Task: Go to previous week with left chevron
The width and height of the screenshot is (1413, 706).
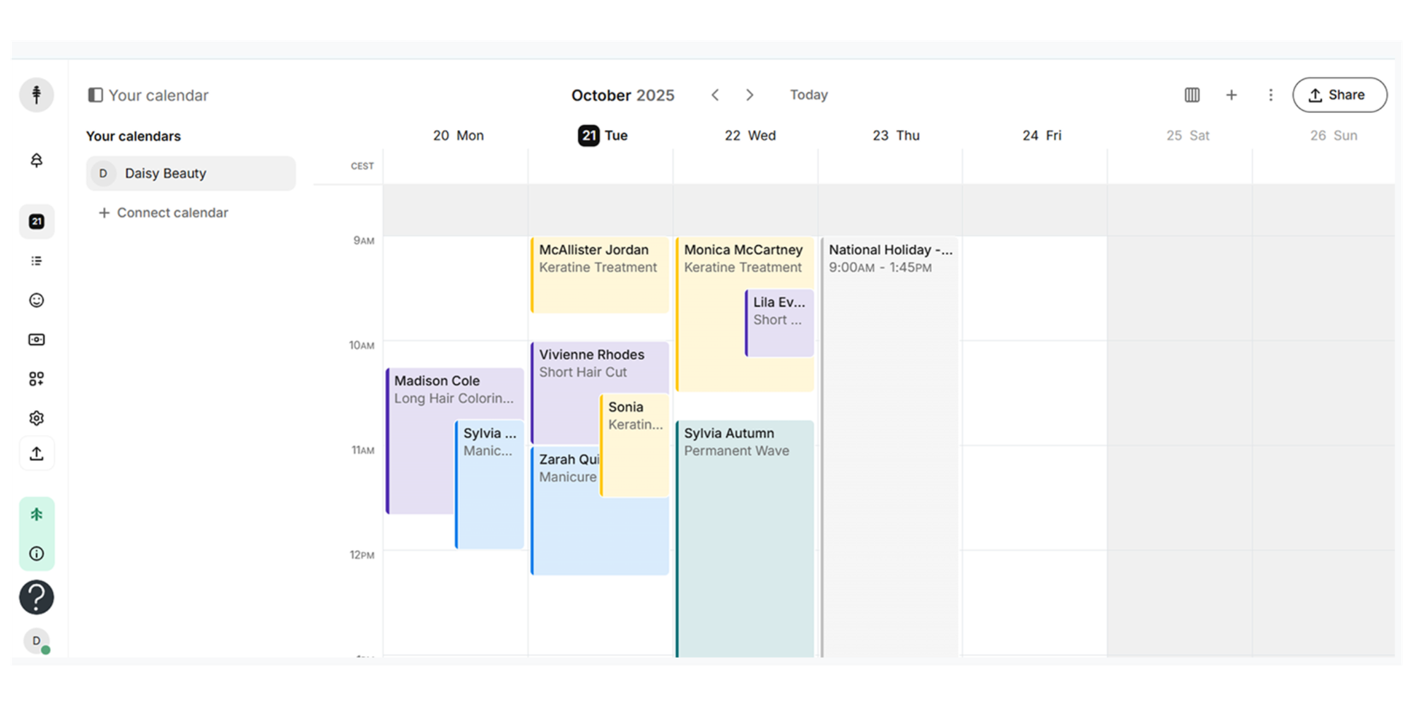Action: pyautogui.click(x=715, y=95)
